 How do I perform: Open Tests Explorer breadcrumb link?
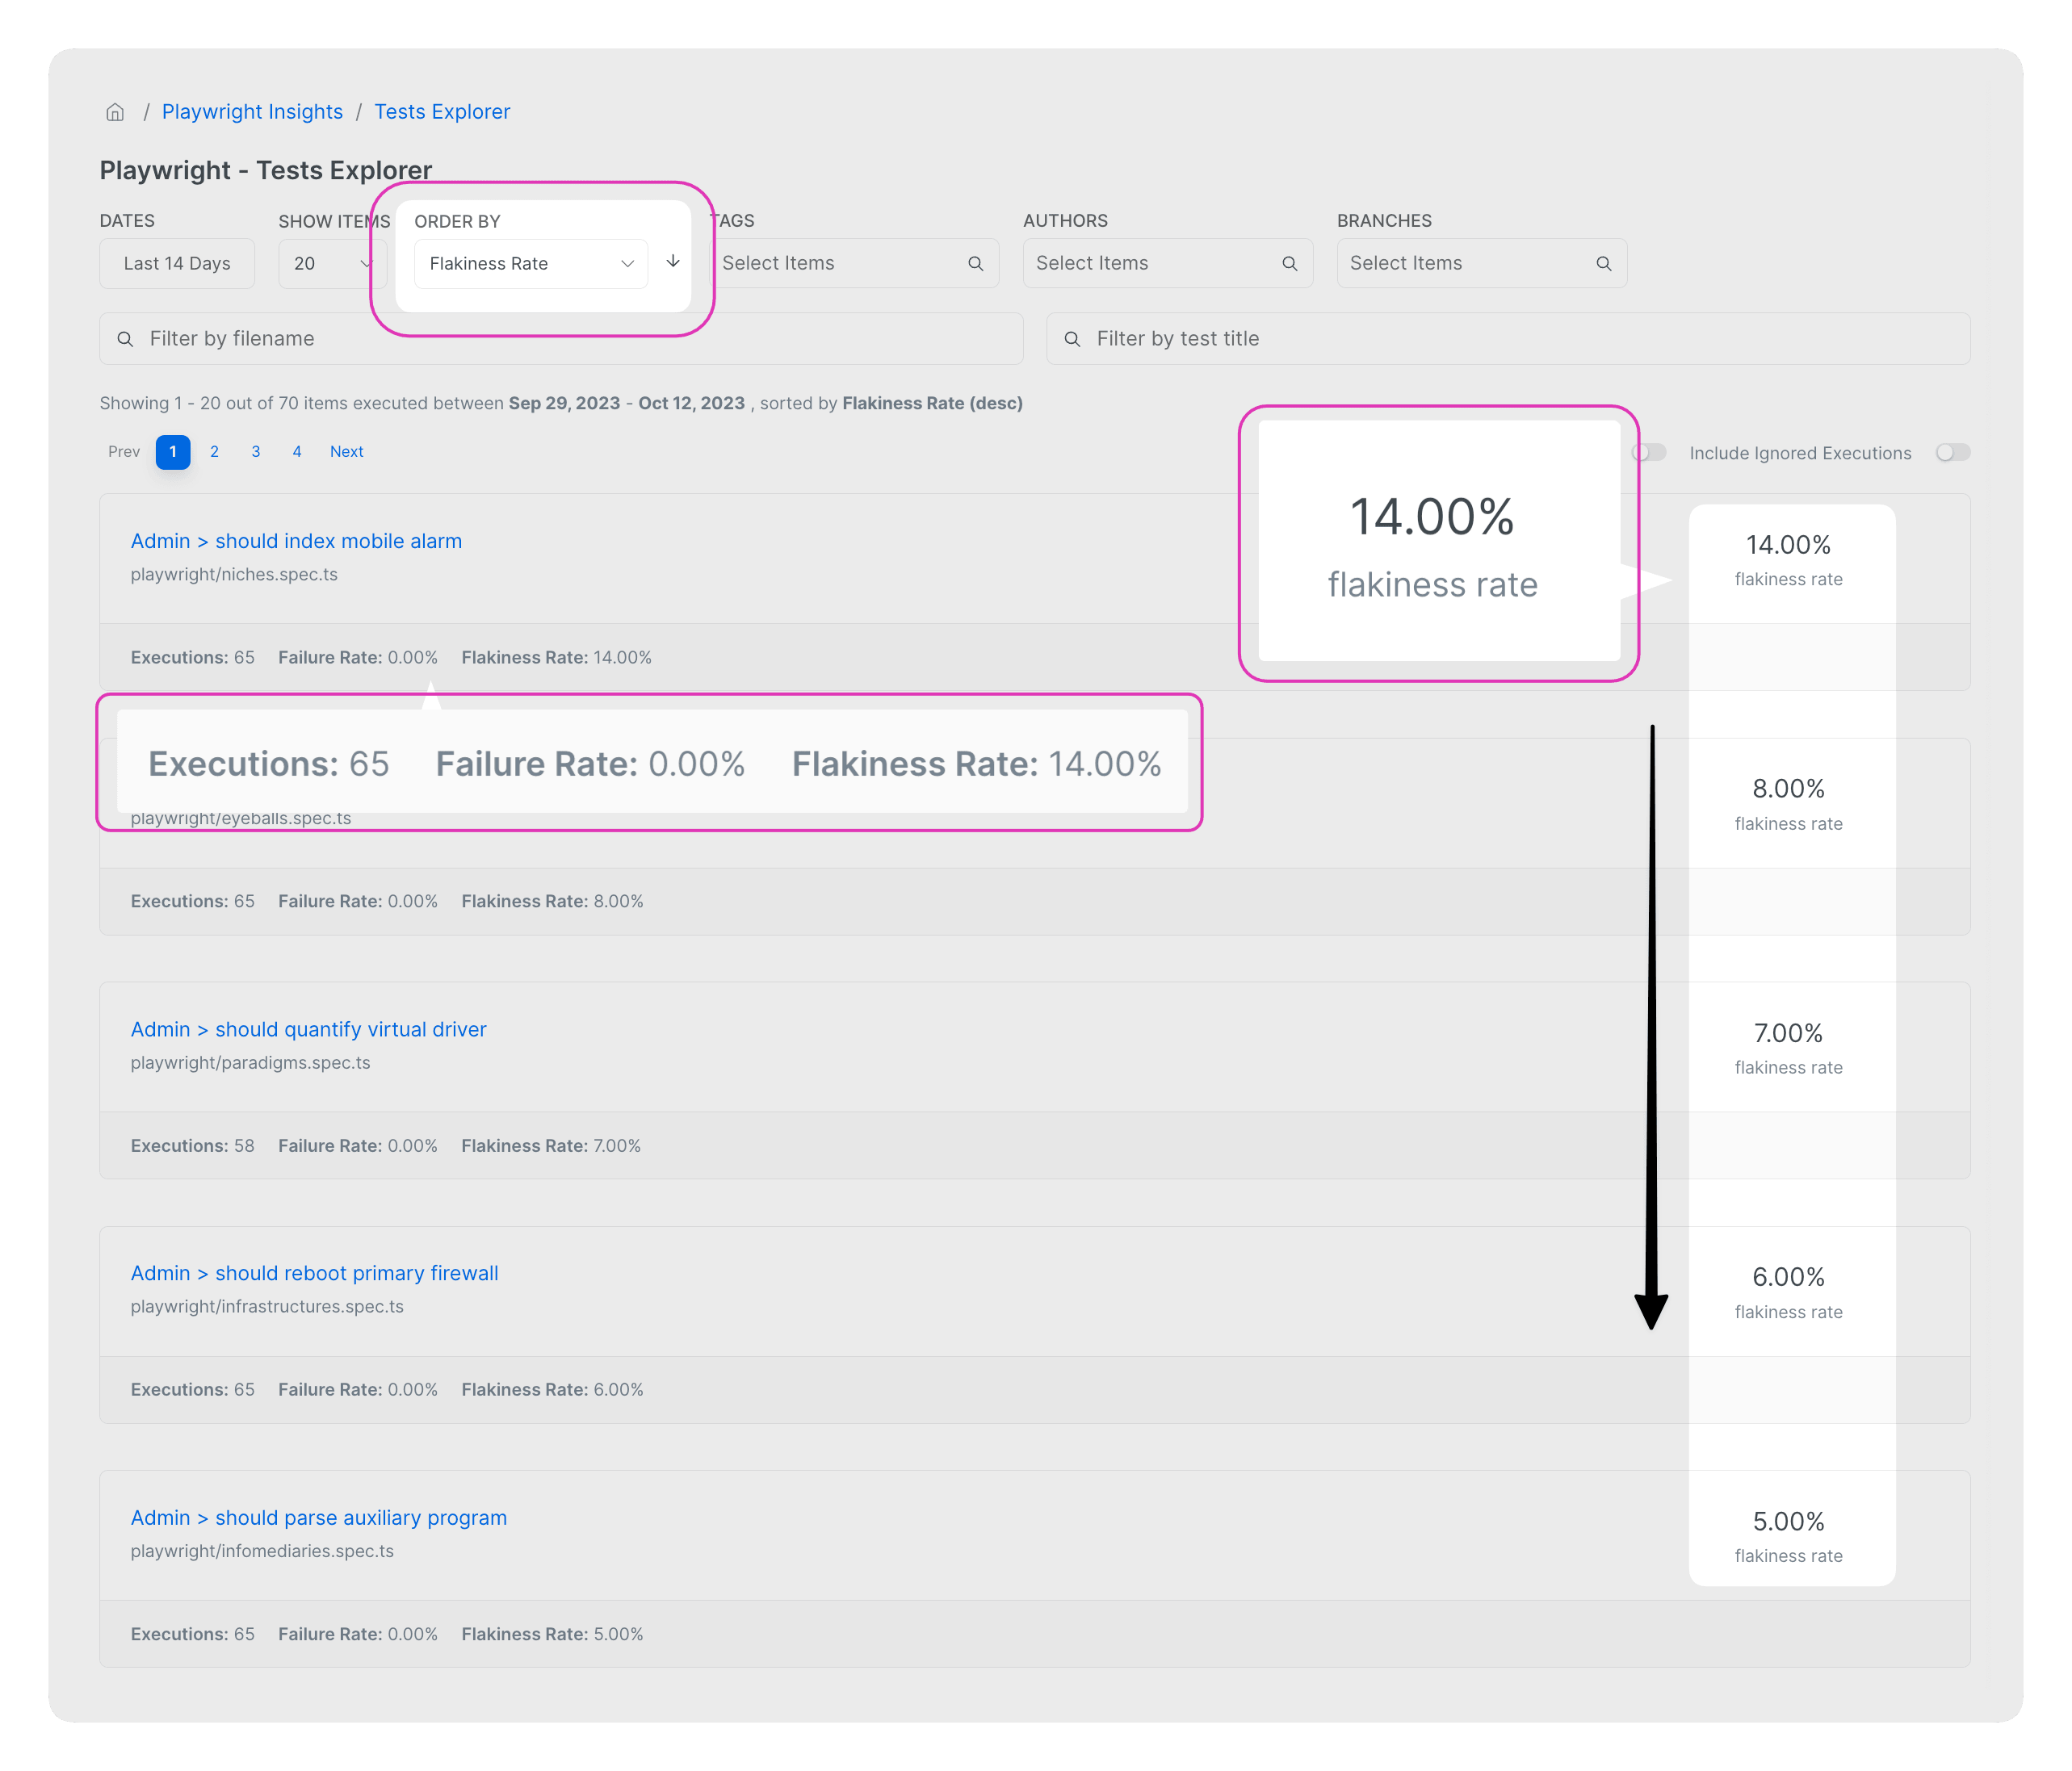pos(442,112)
